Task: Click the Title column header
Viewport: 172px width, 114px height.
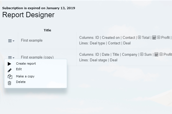Action: point(47,30)
